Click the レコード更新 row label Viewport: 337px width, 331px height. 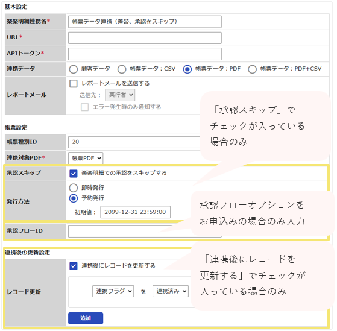(x=24, y=292)
